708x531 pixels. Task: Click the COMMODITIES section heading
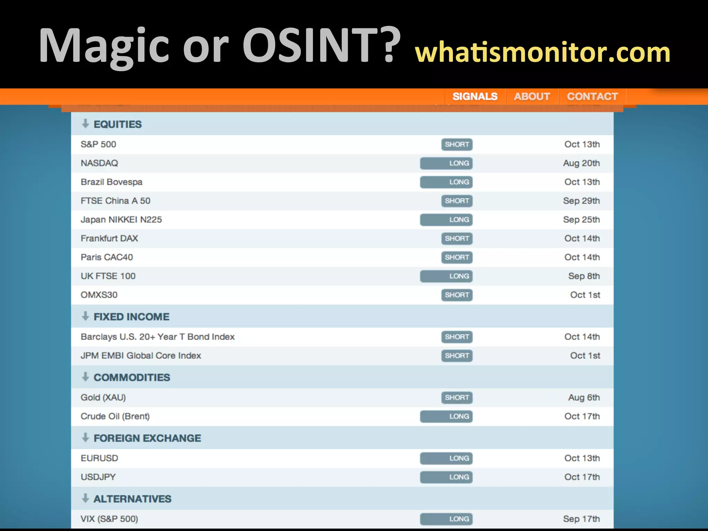point(132,378)
